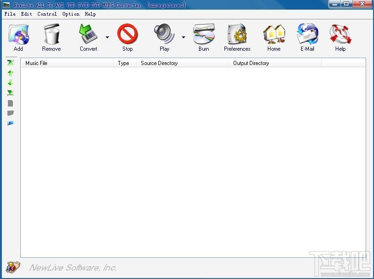Sort by Type column header

(125, 63)
